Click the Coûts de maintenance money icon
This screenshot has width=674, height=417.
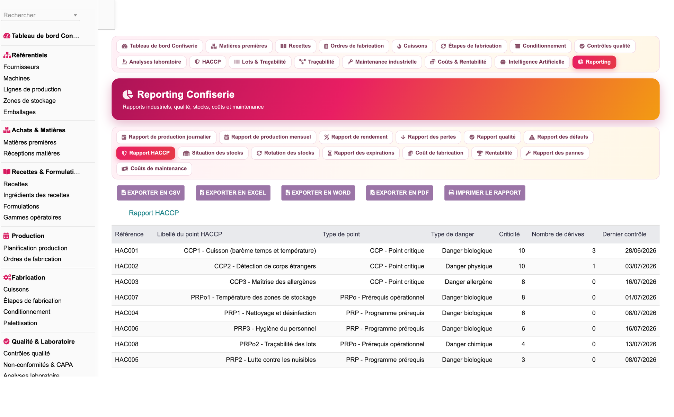pos(125,169)
